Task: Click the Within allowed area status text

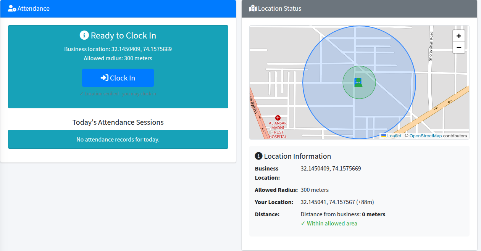Action: (329, 223)
